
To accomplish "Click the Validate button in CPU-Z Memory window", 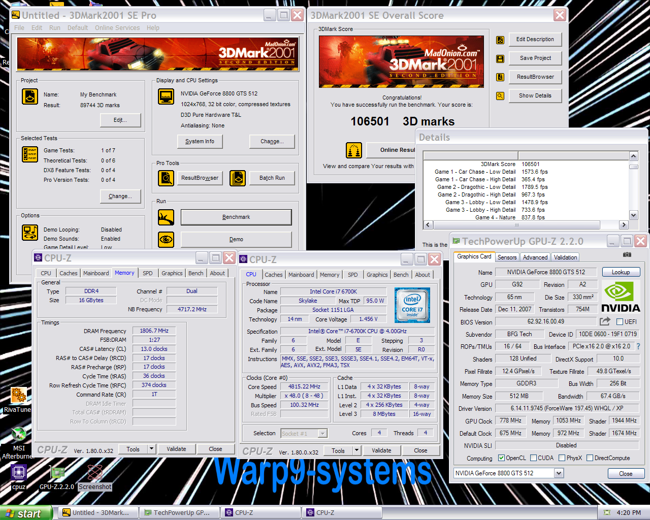I will coord(176,449).
